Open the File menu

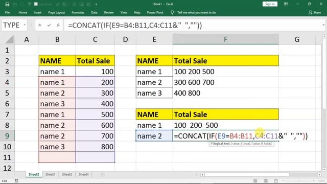click(7, 12)
